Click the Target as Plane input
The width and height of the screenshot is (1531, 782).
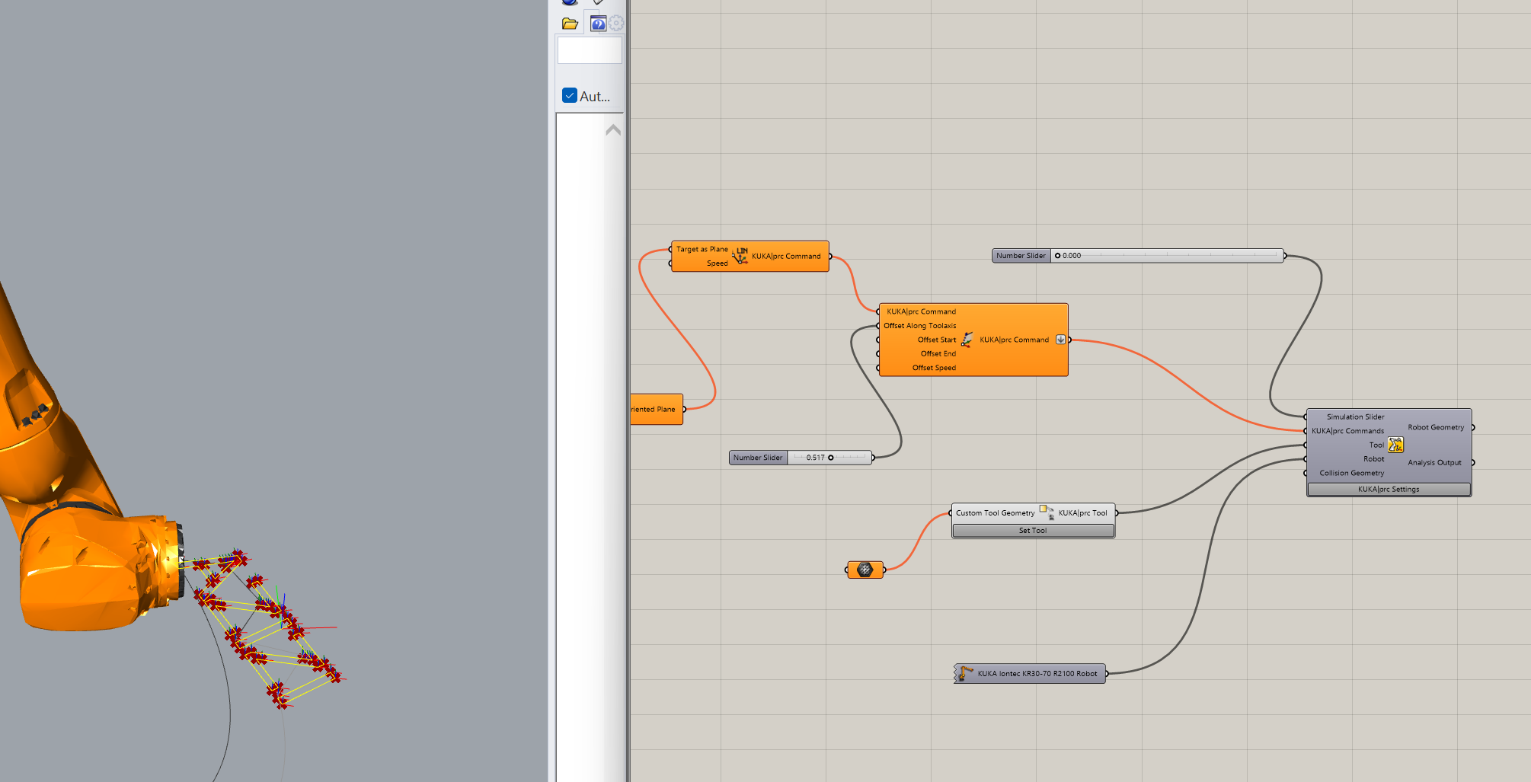point(702,249)
